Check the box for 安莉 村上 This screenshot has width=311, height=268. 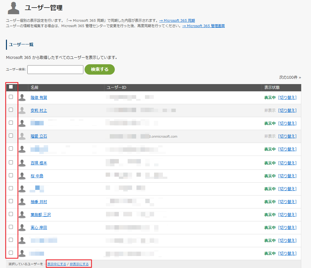11,110
